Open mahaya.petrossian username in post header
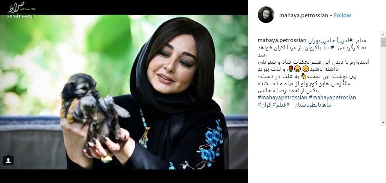The width and height of the screenshot is (386, 183). click(304, 15)
